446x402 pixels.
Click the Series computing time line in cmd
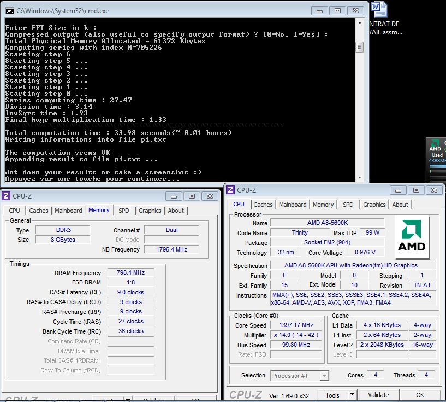[69, 100]
